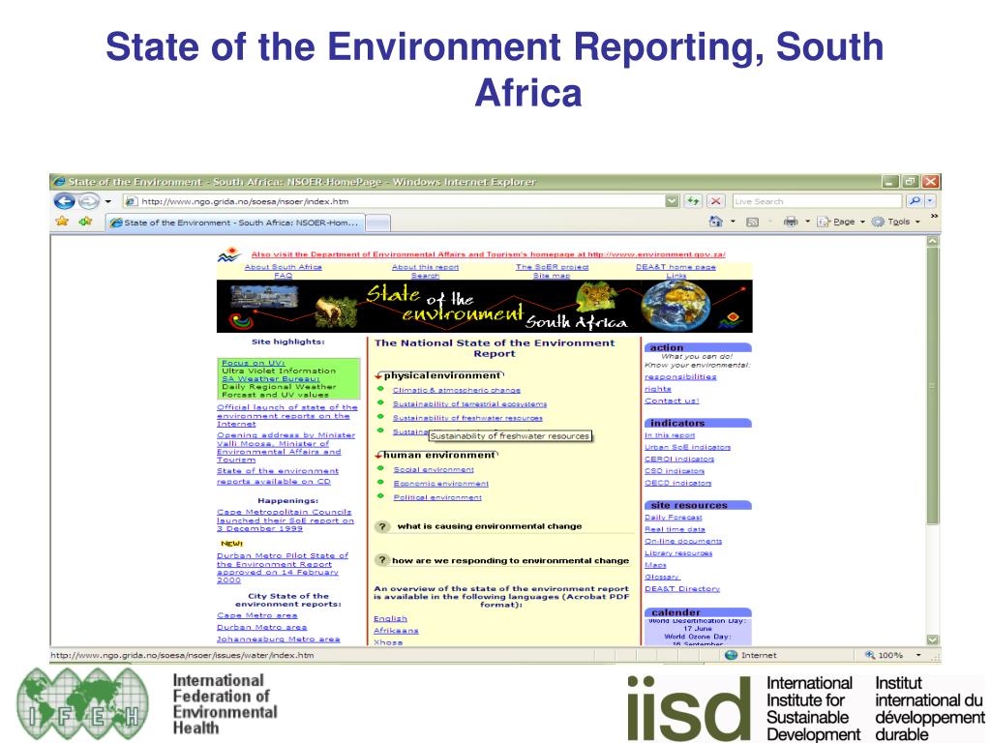The height and width of the screenshot is (743, 991).
Task: Click the scrollbar down arrow
Action: click(x=933, y=639)
